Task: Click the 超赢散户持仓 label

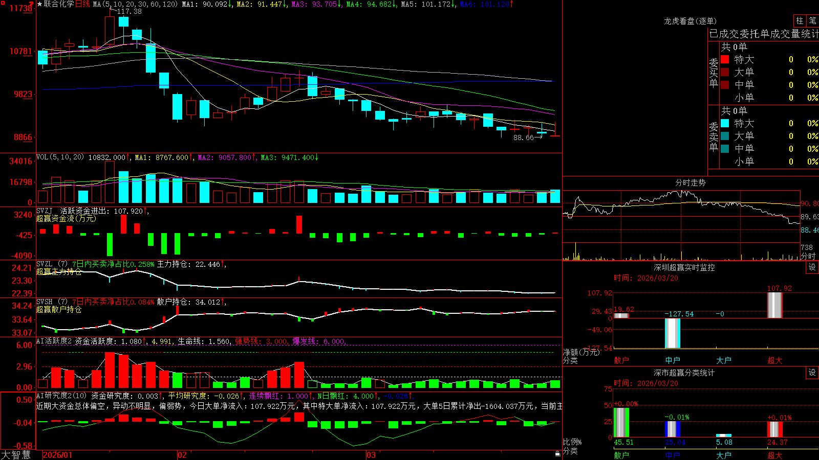Action: (59, 309)
